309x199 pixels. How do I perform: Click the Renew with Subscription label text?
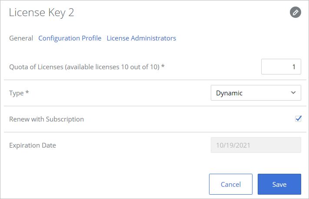[x=47, y=119]
